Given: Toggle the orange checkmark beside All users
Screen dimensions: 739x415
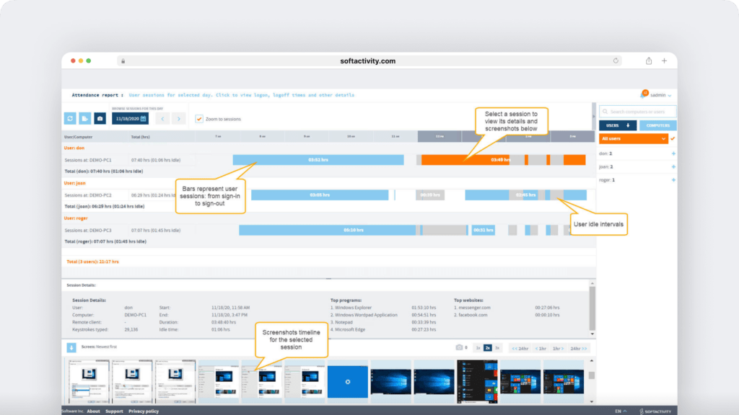Looking at the screenshot, I should (673, 138).
